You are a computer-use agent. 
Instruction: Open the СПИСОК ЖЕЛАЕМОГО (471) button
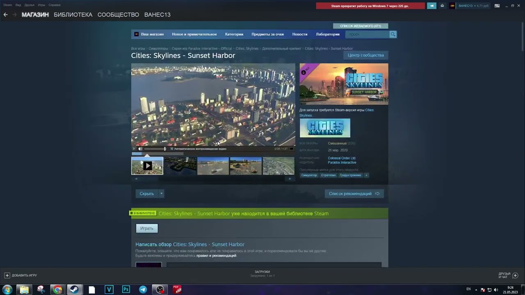click(x=361, y=26)
